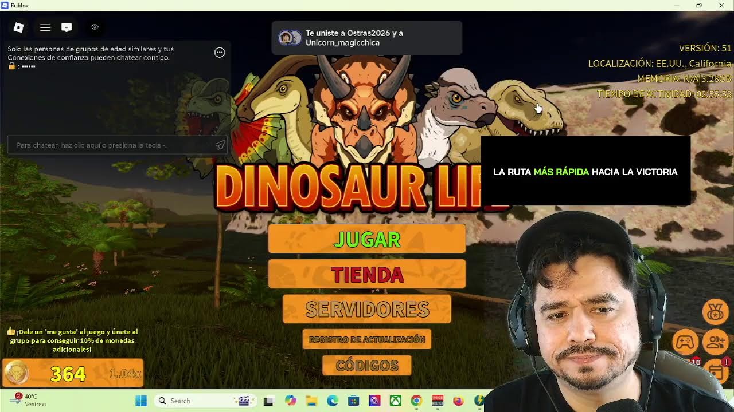
Task: Open the Roblox logo menu
Action: click(x=18, y=27)
